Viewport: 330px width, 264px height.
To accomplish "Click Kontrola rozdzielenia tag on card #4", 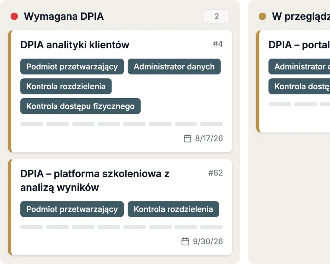I will coord(66,86).
